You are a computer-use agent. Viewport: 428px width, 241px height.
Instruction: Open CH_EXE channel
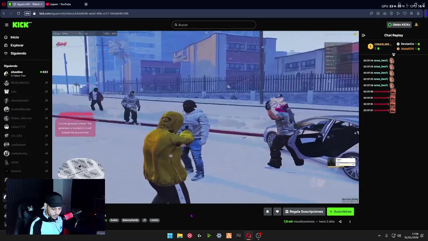click(26, 136)
